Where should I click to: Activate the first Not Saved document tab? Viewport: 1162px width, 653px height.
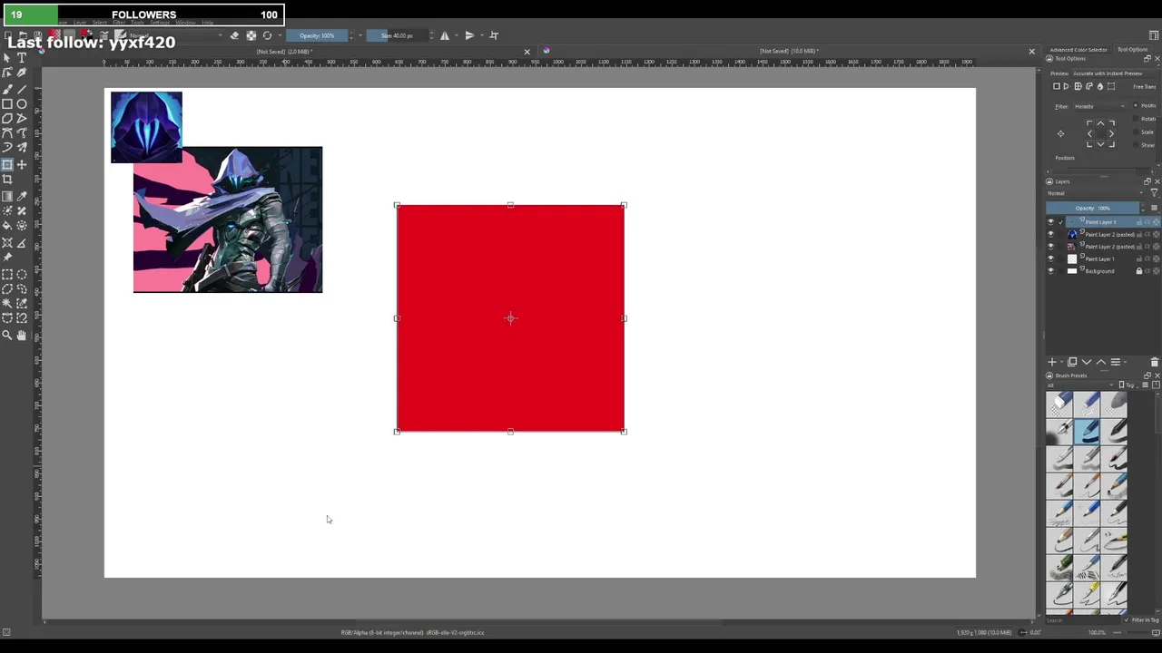click(285, 52)
